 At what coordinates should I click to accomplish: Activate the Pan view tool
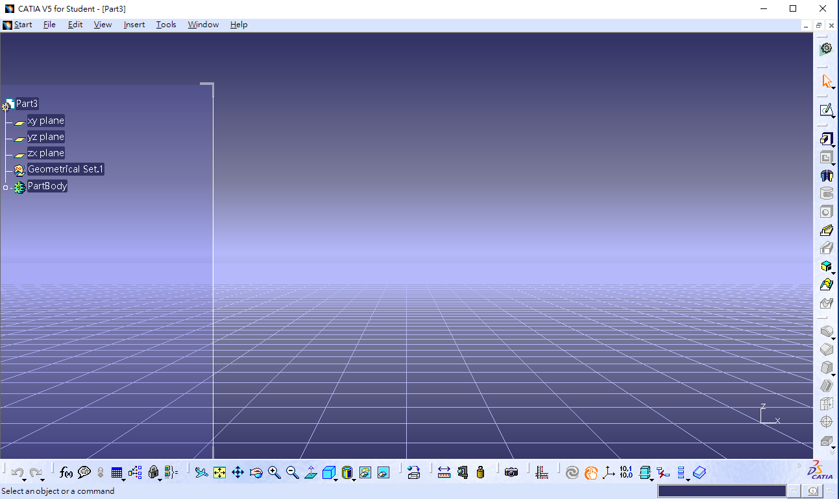click(238, 472)
